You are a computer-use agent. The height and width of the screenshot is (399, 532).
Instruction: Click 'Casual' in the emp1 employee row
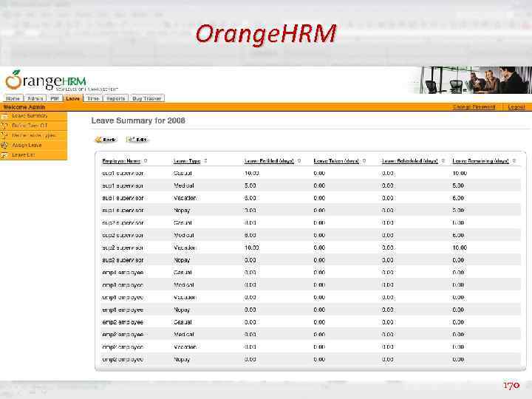pyautogui.click(x=183, y=273)
